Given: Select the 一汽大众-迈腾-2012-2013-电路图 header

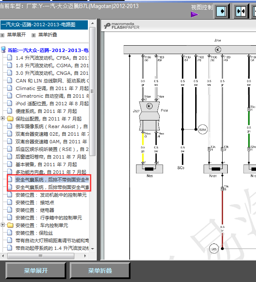Looking at the screenshot, I should 44,25.
